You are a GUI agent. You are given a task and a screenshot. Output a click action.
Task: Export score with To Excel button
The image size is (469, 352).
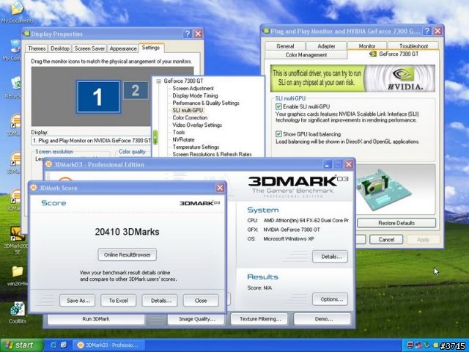coord(119,301)
